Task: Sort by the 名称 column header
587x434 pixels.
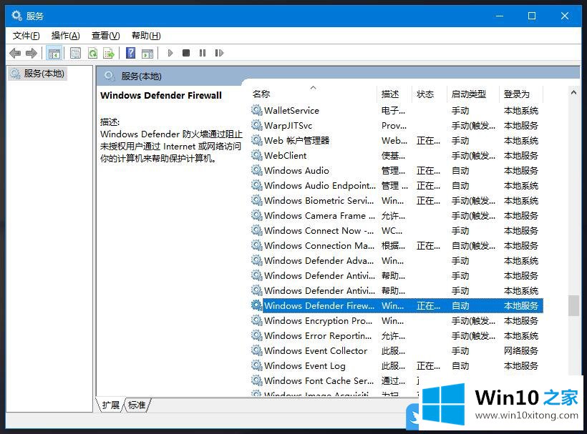Action: [314, 94]
